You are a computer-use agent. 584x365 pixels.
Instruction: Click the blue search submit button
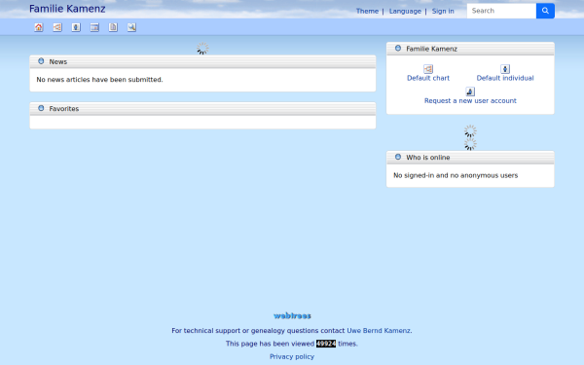(x=545, y=11)
